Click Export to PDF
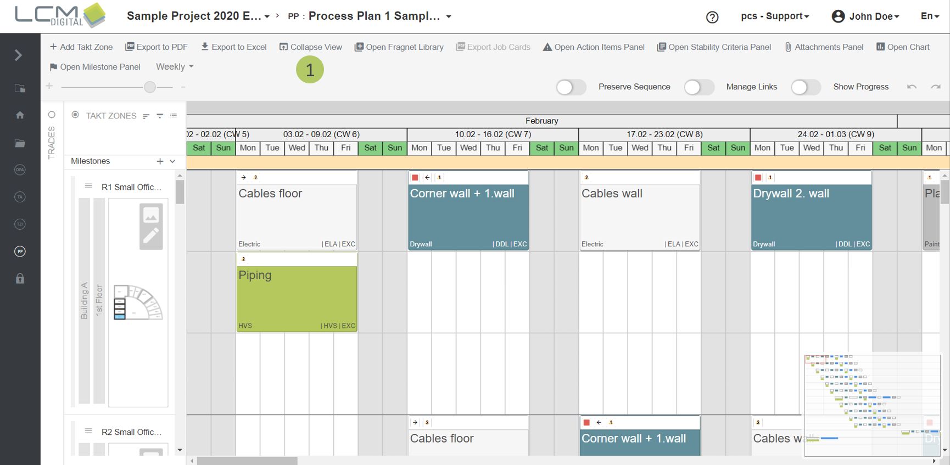 (157, 47)
